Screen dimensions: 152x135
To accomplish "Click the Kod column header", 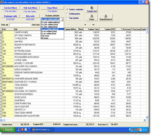I will 8,29.
